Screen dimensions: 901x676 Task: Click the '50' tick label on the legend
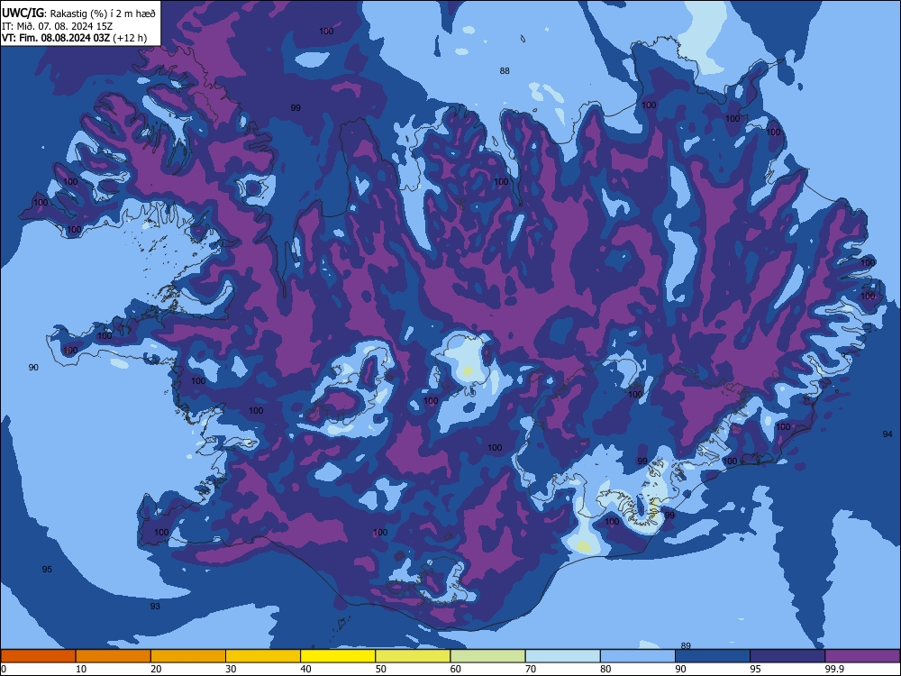pyautogui.click(x=381, y=669)
